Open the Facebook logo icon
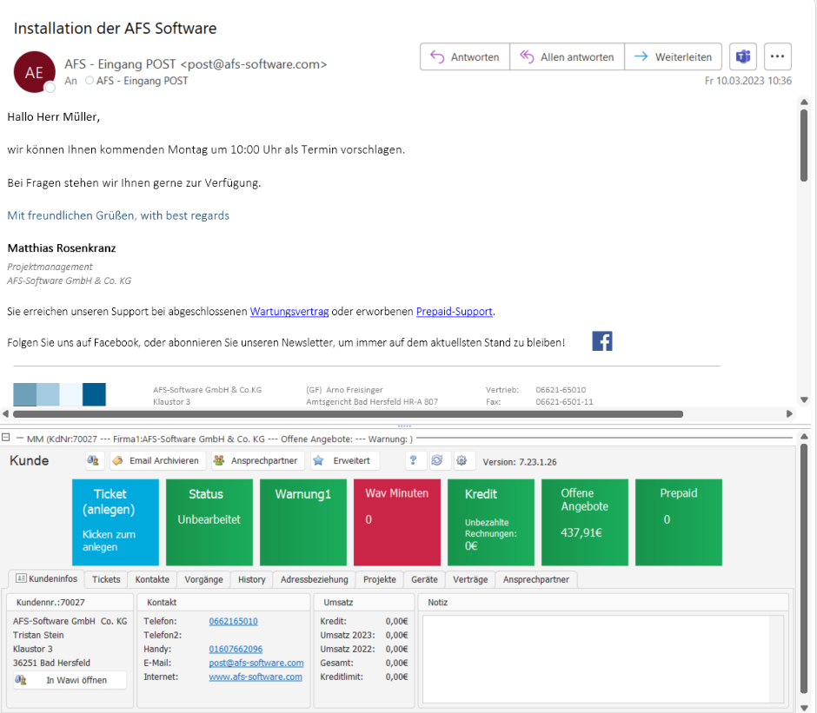This screenshot has width=817, height=713. click(x=601, y=341)
